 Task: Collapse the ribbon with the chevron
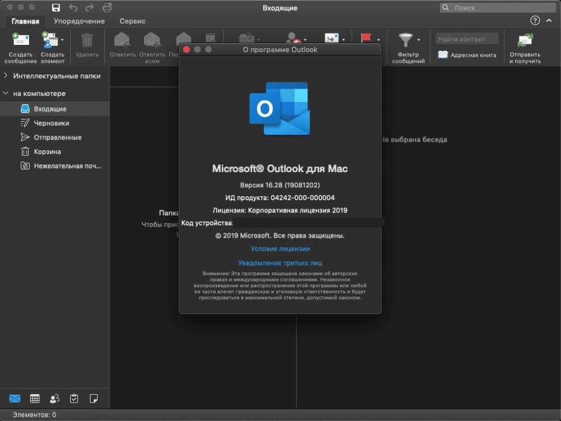click(549, 21)
